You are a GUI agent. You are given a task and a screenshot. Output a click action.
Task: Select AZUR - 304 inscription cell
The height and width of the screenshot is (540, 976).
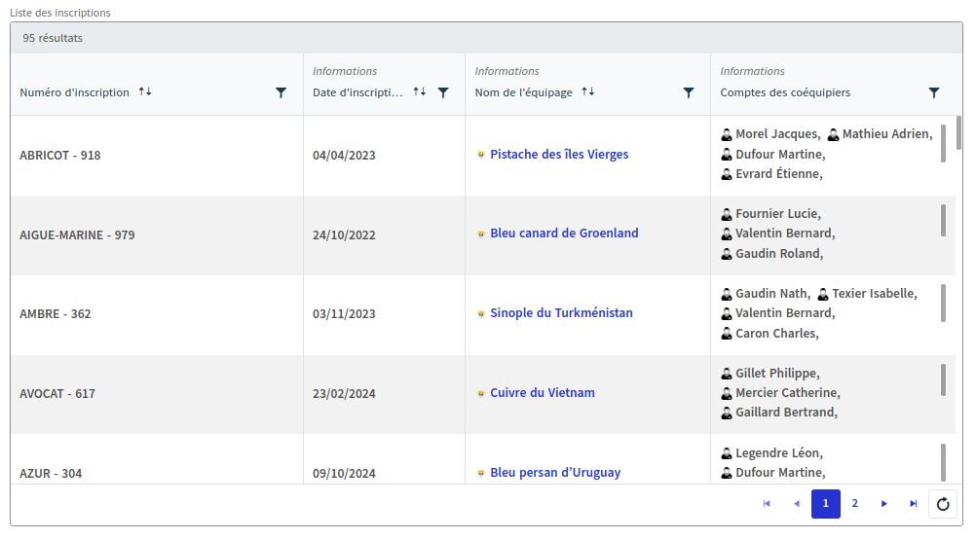(157, 459)
